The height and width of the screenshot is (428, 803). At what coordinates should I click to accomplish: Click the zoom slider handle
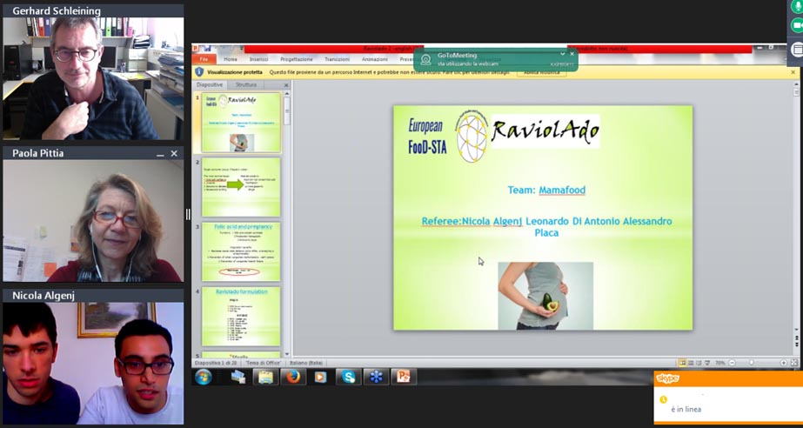point(752,363)
